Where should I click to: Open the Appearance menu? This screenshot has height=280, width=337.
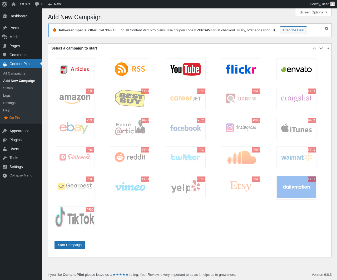(x=21, y=131)
